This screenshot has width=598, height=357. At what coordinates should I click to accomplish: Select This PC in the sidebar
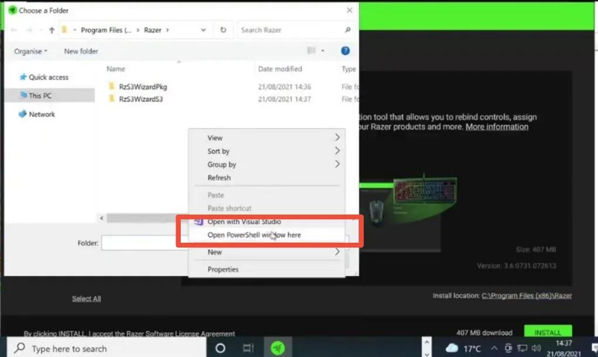[x=40, y=96]
